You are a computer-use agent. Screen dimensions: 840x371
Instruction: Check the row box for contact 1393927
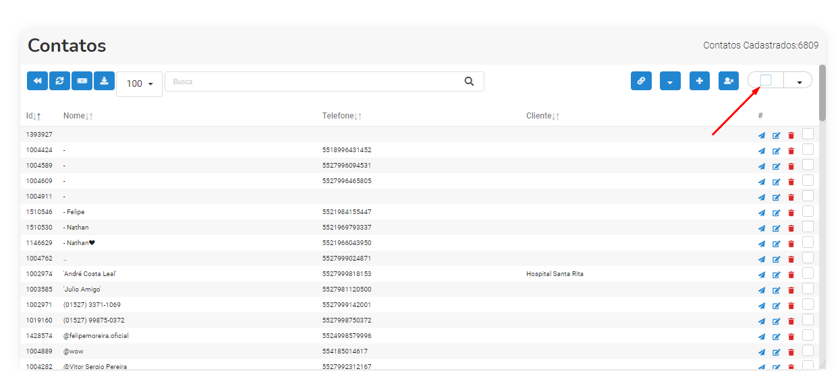point(808,134)
